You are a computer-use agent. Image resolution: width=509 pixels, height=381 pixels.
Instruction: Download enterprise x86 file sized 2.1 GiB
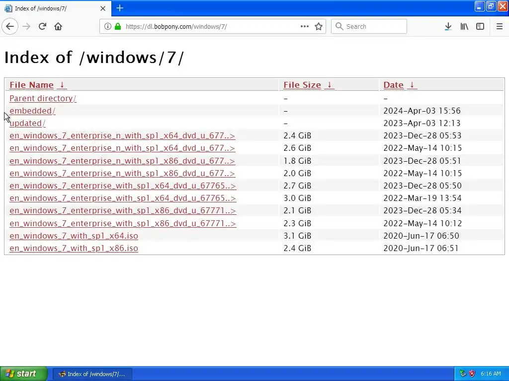click(123, 210)
